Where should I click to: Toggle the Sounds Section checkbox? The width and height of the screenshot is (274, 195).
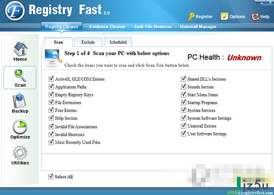[x=184, y=87]
